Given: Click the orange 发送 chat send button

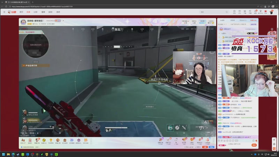Looking at the screenshot, I should pos(254,145).
